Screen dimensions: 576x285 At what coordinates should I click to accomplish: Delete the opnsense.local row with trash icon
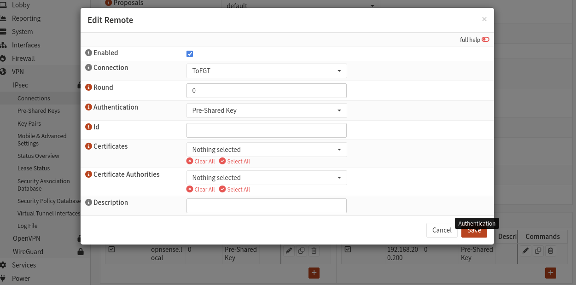pyautogui.click(x=314, y=251)
